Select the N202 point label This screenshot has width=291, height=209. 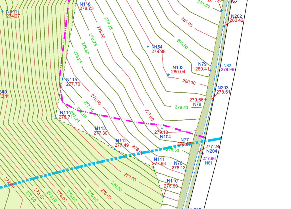pos(236,16)
